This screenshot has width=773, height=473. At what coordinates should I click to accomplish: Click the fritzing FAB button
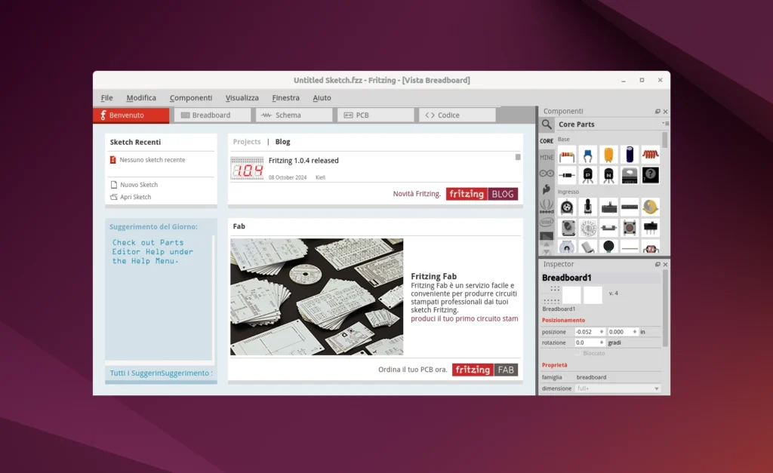pos(485,370)
